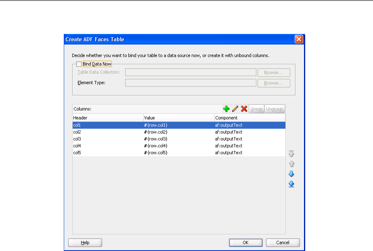Click the #{row.col3} value cell
Viewport: 373px width, 251px height.
tap(179, 139)
